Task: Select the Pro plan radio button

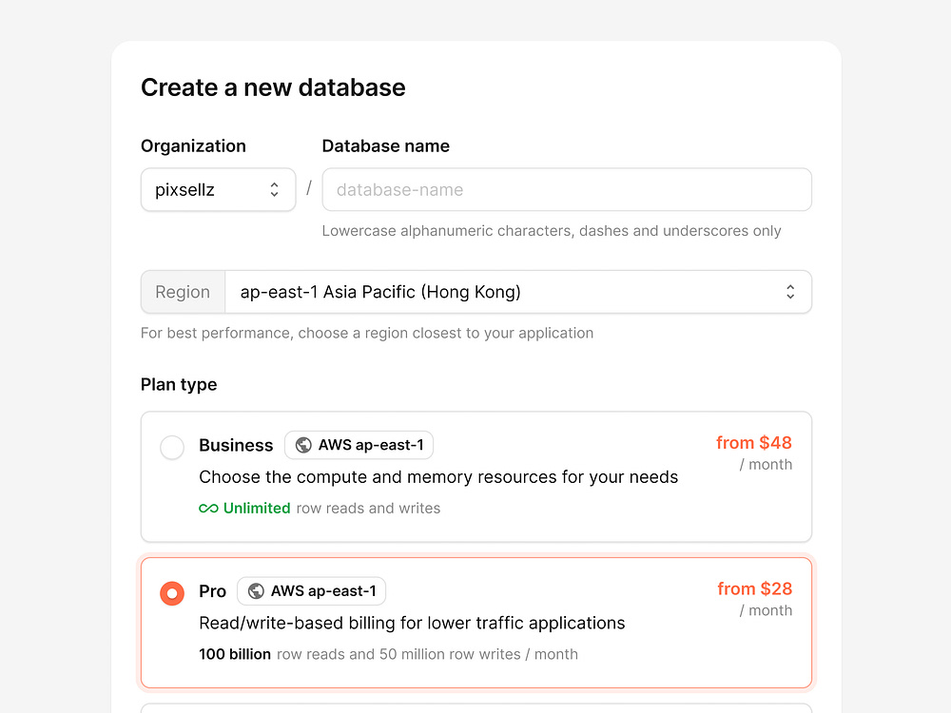Action: [x=172, y=593]
